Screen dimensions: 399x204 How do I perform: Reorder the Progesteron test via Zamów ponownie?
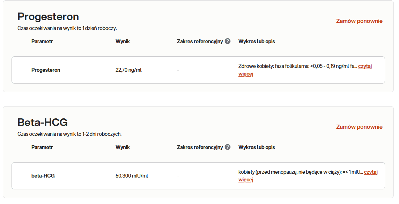point(359,21)
